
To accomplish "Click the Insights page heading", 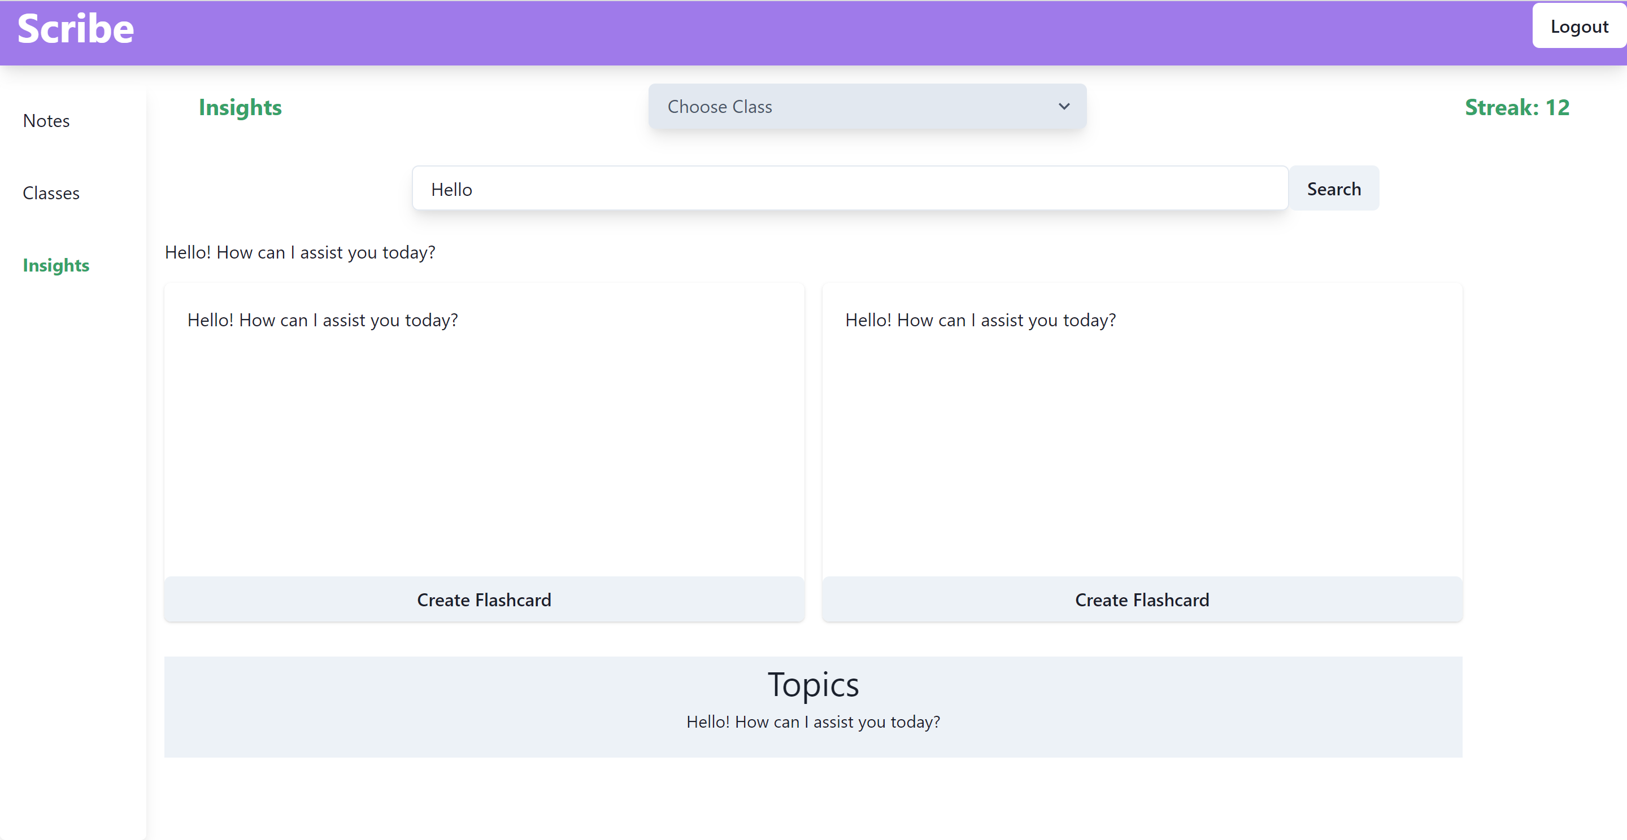I will click(240, 107).
